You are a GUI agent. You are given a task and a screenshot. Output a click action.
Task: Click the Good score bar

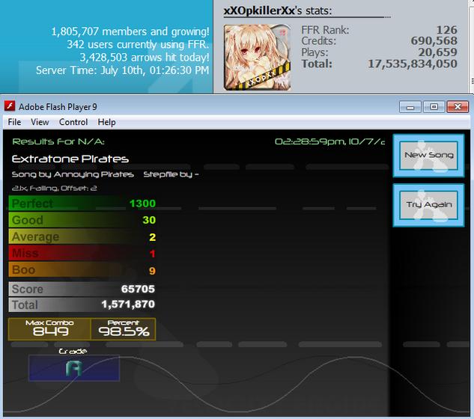click(x=82, y=220)
